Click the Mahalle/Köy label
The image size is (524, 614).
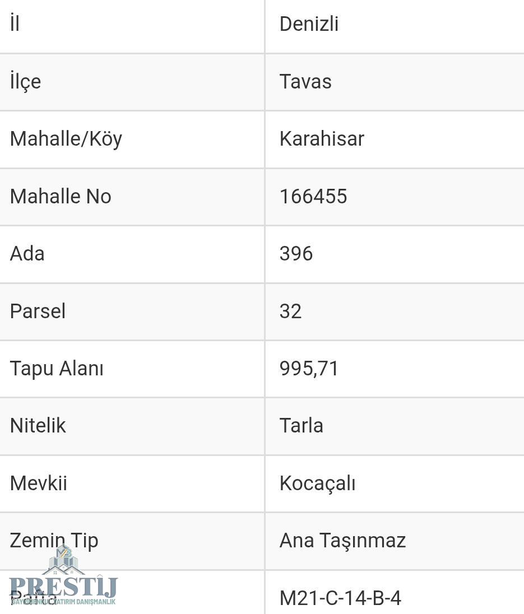tap(66, 139)
